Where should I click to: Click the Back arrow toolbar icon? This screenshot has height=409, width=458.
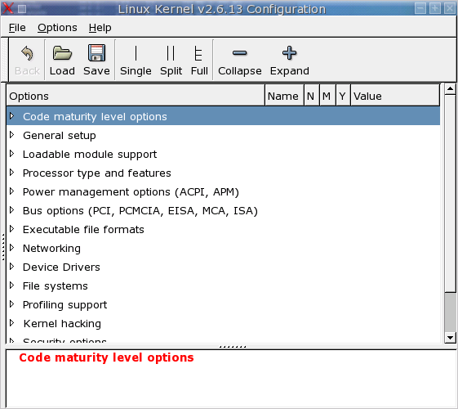click(x=27, y=53)
